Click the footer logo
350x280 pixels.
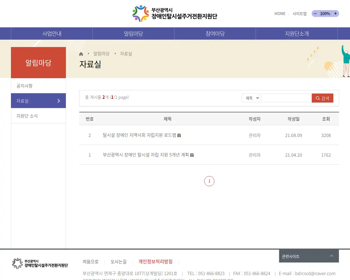click(x=40, y=263)
